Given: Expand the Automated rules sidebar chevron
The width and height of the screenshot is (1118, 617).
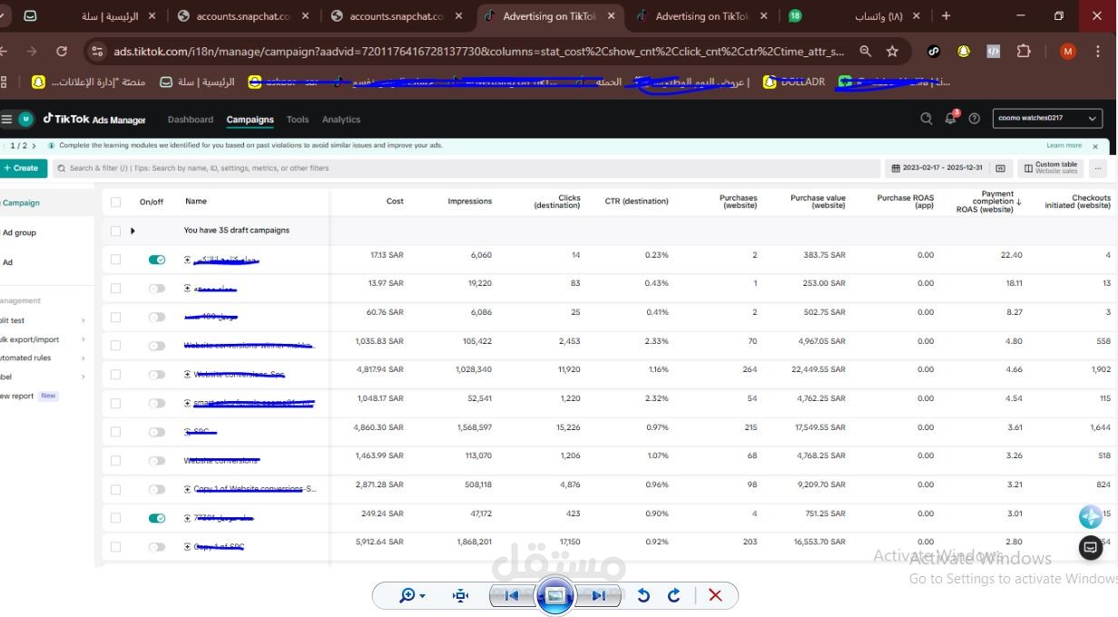Looking at the screenshot, I should (x=83, y=357).
